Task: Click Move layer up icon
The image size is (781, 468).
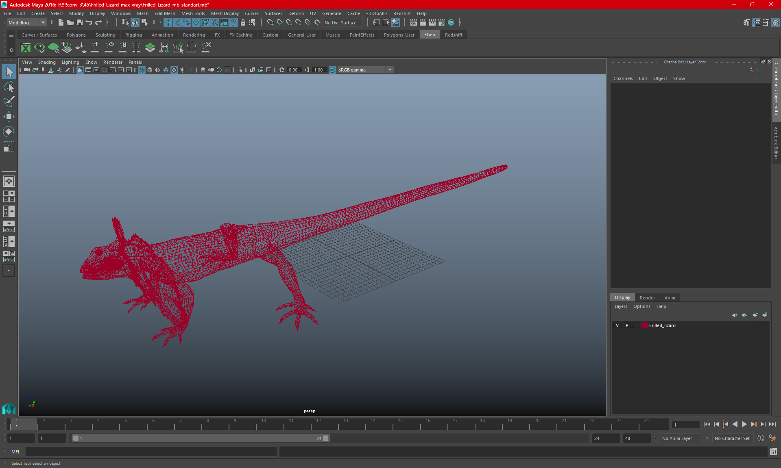Action: [735, 315]
